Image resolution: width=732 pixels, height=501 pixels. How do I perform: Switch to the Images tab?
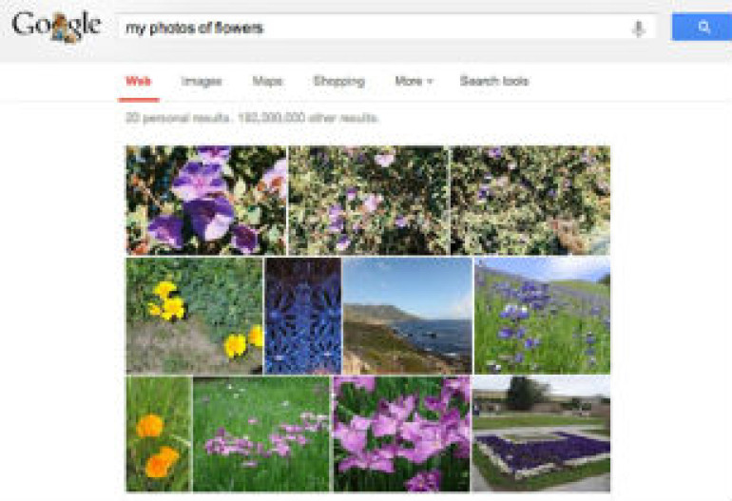click(x=202, y=81)
